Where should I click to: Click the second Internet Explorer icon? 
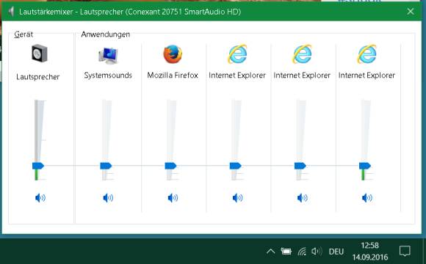[302, 54]
